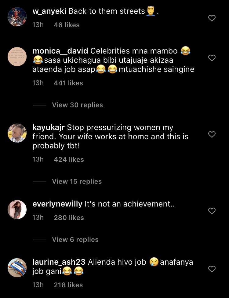Image resolution: width=229 pixels, height=298 pixels.
Task: Tap kayukajr username
Action: point(49,127)
